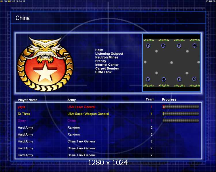Screen dimensions: 216x172
Task: Click yayla's loading progress bar
Action: tap(181, 107)
